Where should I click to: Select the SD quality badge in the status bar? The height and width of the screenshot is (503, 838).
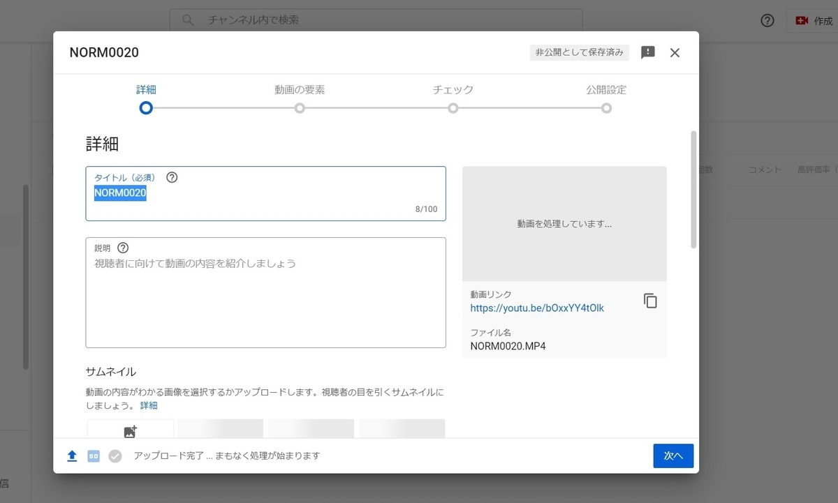point(93,456)
